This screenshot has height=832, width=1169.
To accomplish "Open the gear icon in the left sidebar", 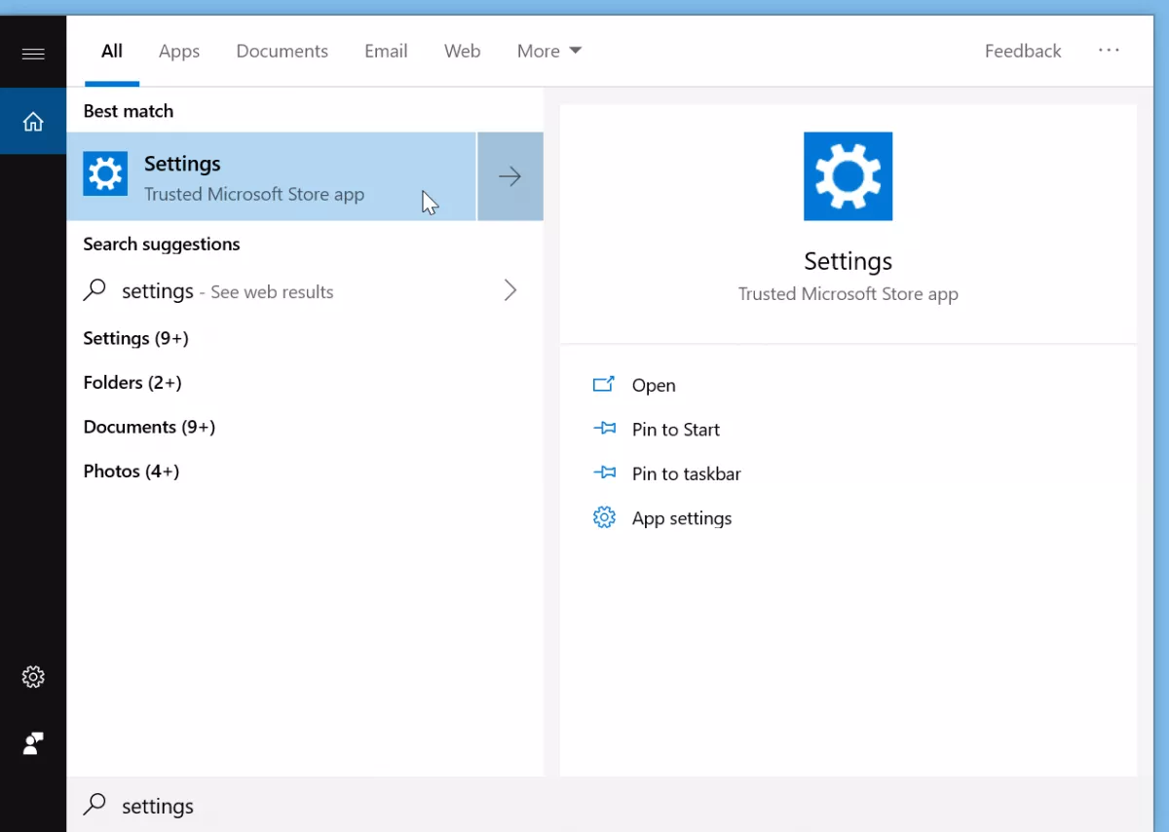I will (33, 676).
